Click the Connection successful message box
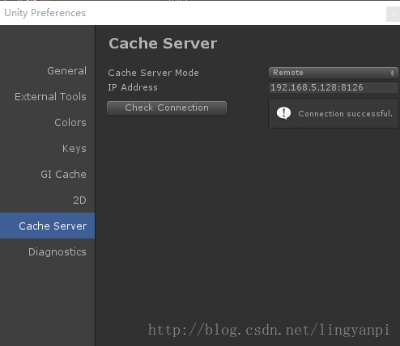 (x=334, y=113)
